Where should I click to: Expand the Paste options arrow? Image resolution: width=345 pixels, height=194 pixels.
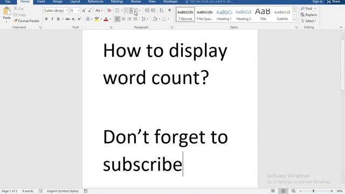(x=7, y=22)
